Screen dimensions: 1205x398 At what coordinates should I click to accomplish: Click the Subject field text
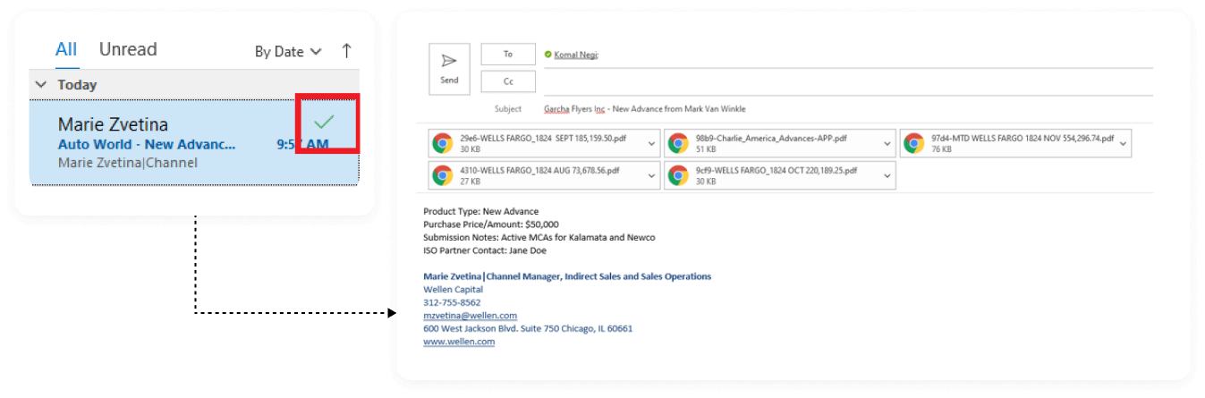[x=644, y=109]
